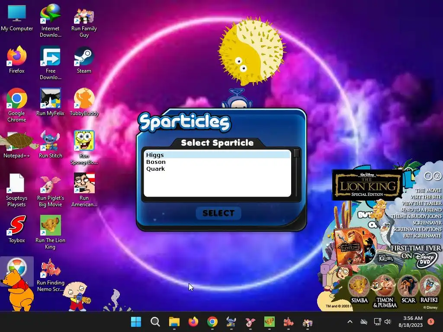Viewport: 443px width, 332px height.
Task: Show hidden system tray icons
Action: pos(350,322)
